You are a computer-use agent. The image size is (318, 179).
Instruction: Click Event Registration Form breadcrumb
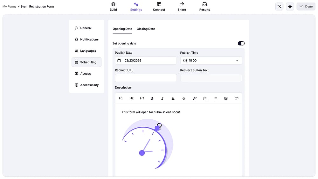pos(37,6)
